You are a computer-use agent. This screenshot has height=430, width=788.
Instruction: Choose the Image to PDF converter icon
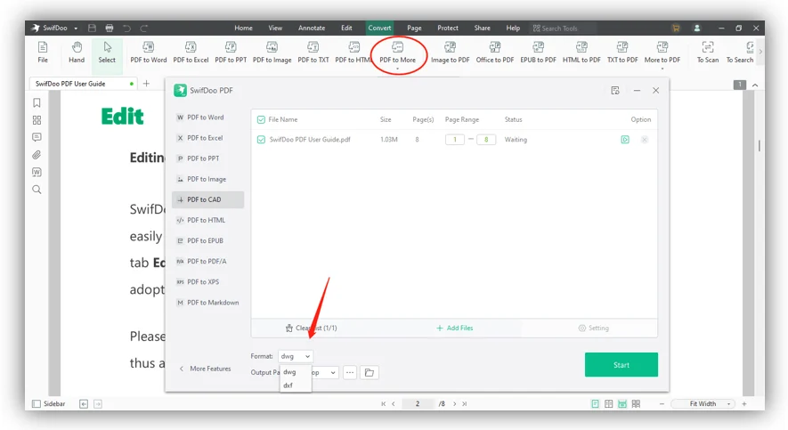pyautogui.click(x=450, y=53)
